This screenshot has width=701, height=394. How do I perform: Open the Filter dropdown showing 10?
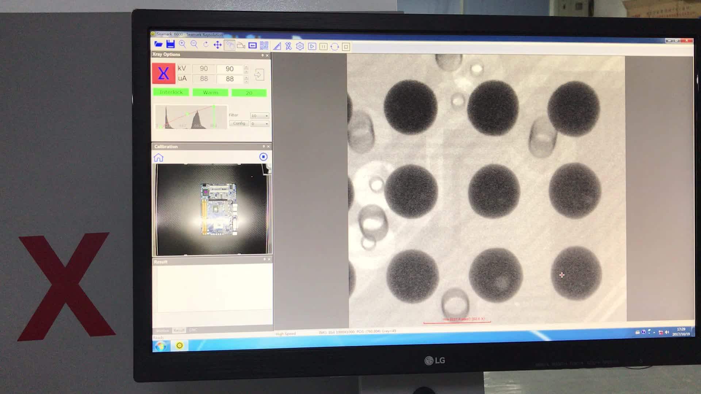(x=260, y=116)
